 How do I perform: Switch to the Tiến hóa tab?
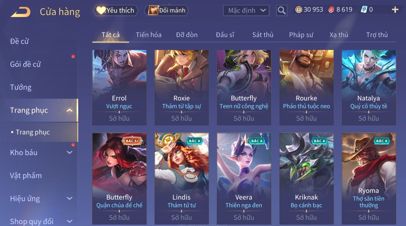click(149, 35)
